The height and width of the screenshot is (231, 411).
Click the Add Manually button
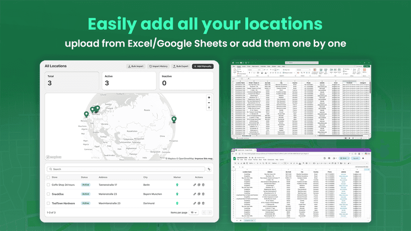(x=203, y=66)
